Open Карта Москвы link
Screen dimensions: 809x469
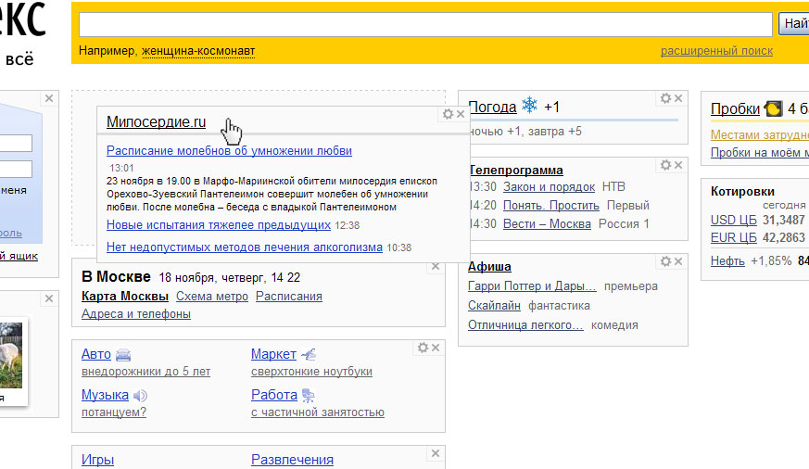(x=125, y=297)
